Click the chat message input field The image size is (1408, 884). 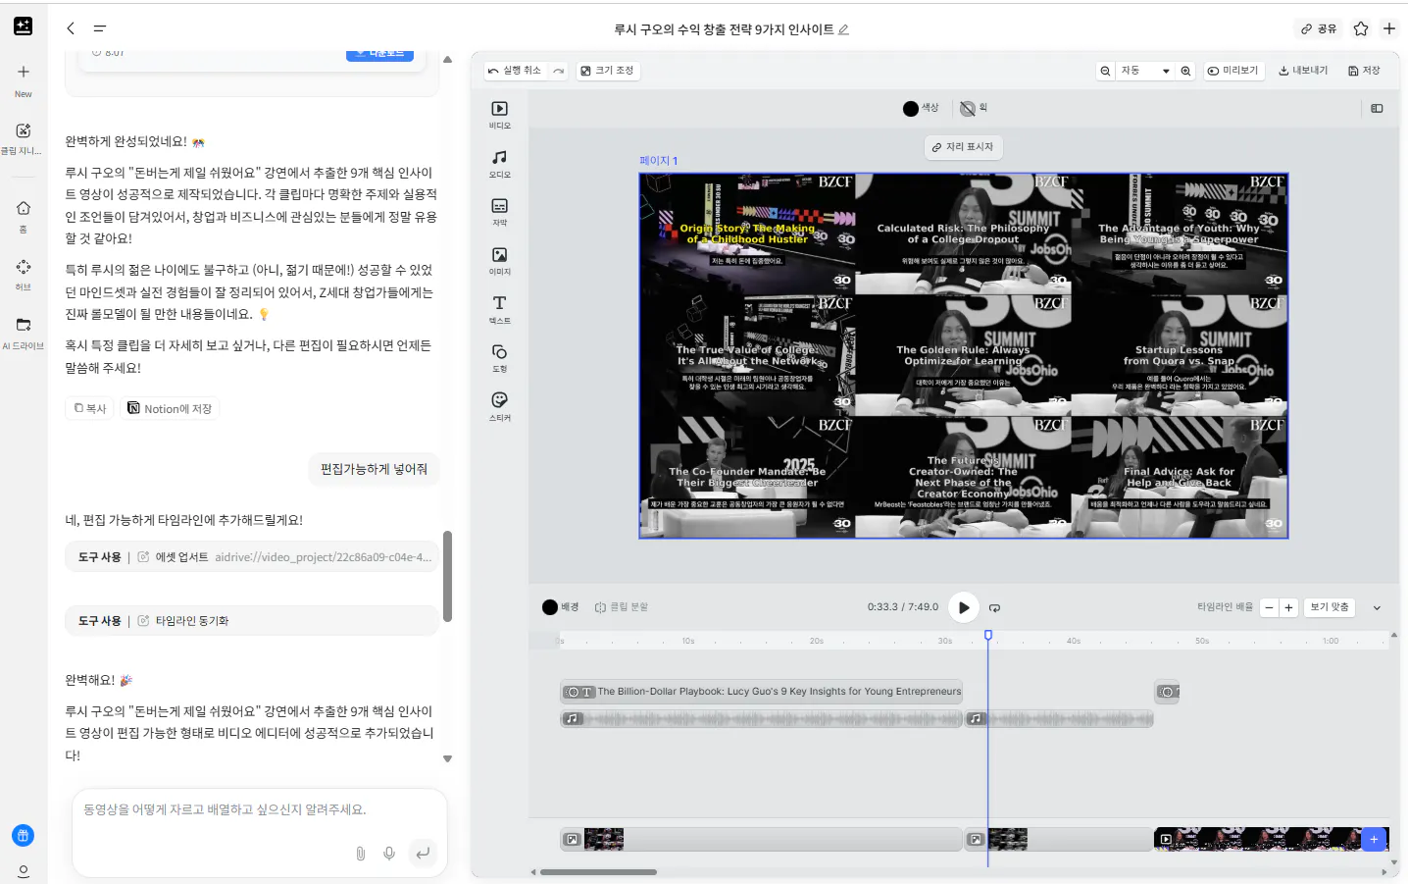(260, 810)
